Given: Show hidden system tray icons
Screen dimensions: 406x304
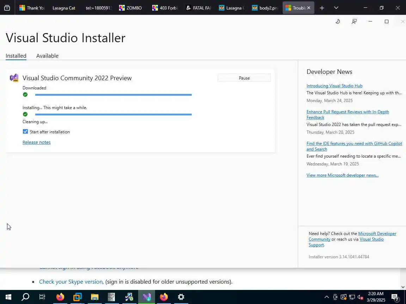Looking at the screenshot, I should click(x=326, y=297).
